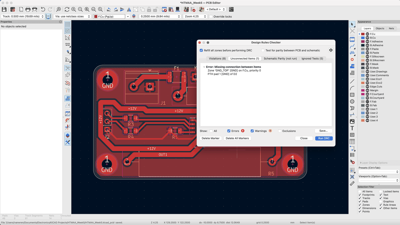This screenshot has width=400, height=225.
Task: Click the Zoom out icon
Action: pyautogui.click(x=80, y=9)
